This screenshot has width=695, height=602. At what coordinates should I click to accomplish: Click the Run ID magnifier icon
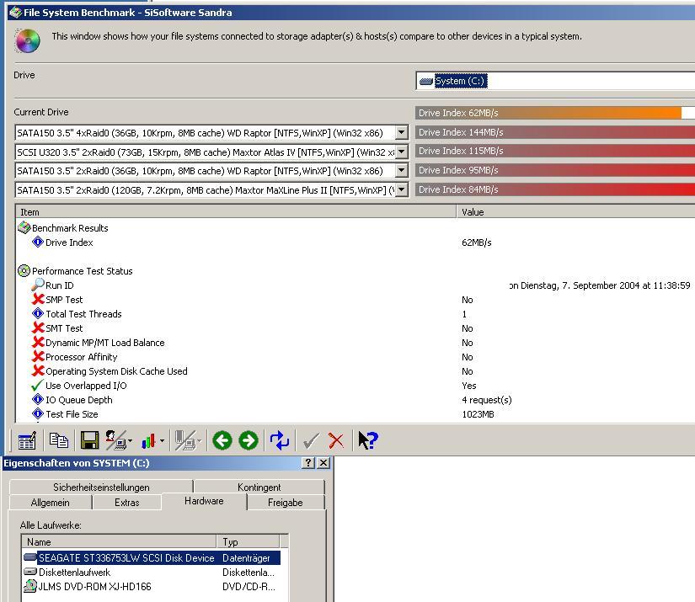pos(38,285)
